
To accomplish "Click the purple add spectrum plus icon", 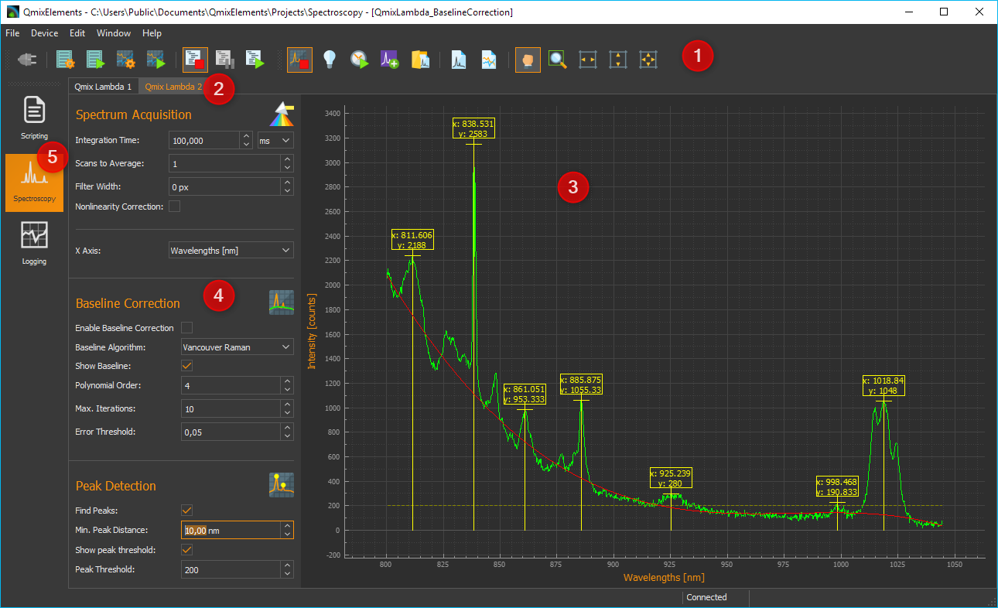I will point(390,60).
